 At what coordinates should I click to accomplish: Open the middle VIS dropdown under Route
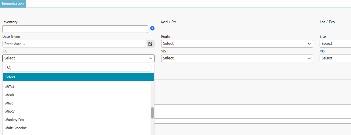(x=237, y=58)
